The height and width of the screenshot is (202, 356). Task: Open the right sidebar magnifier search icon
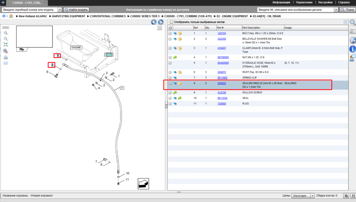[x=352, y=22]
